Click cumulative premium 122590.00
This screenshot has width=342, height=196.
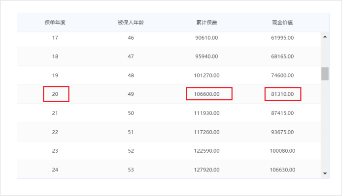pyautogui.click(x=206, y=151)
